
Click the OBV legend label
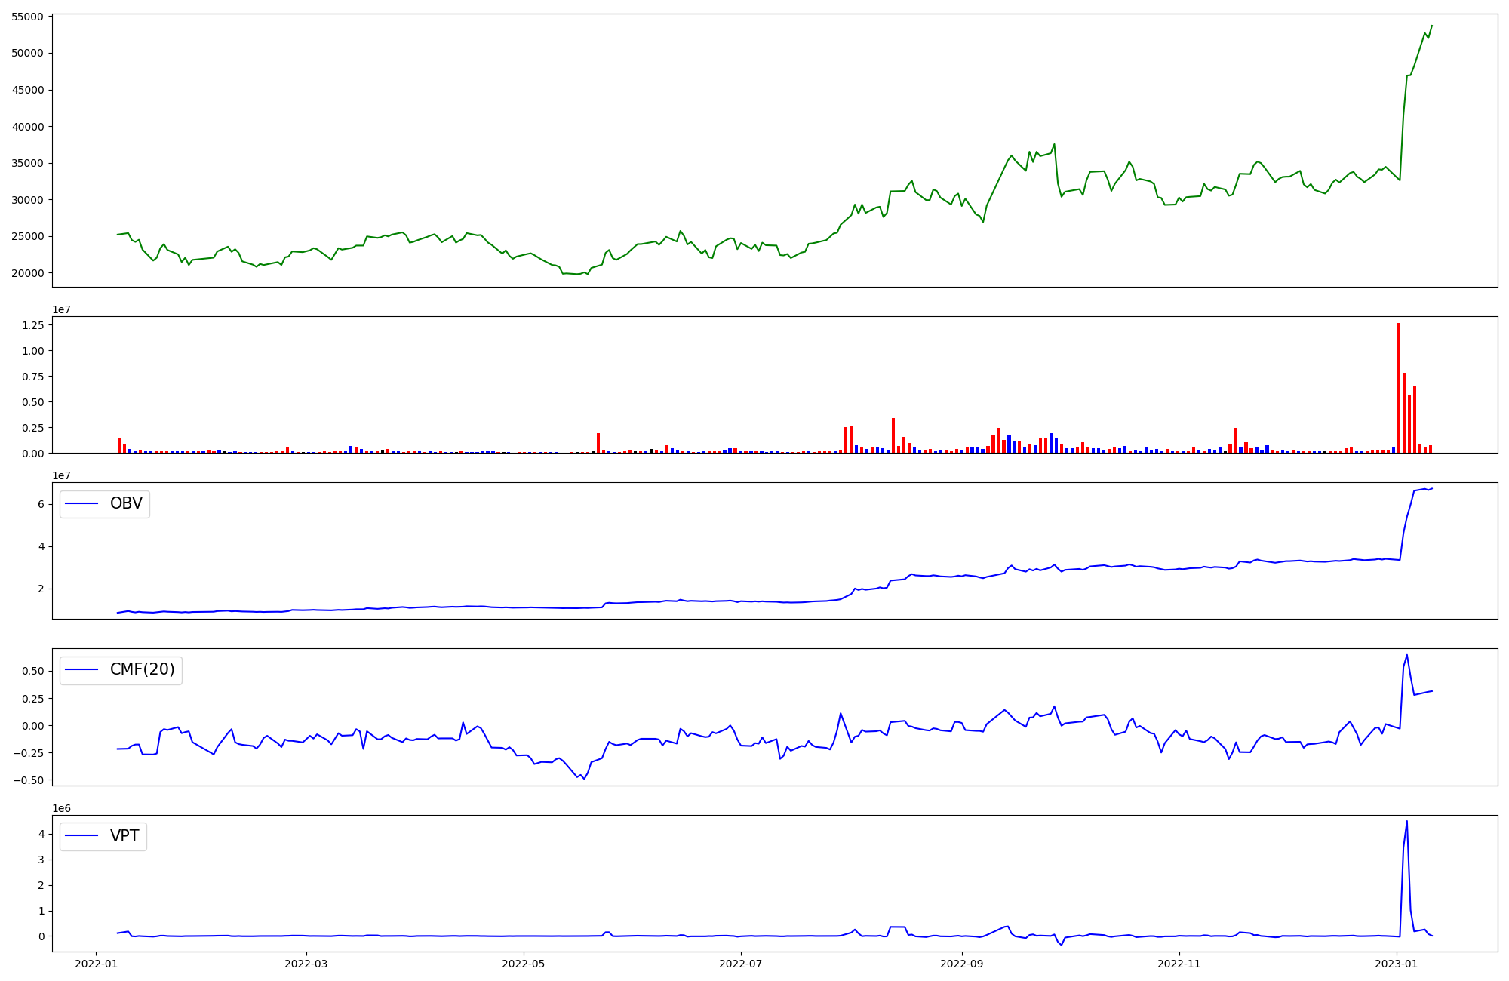126,503
